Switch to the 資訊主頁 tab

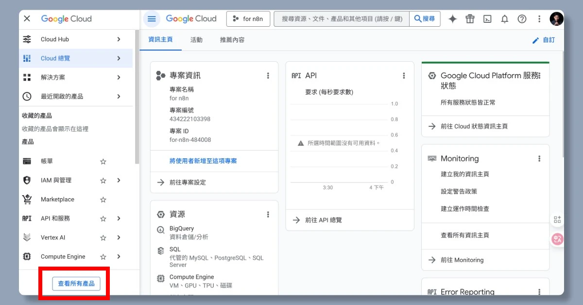[x=160, y=40]
